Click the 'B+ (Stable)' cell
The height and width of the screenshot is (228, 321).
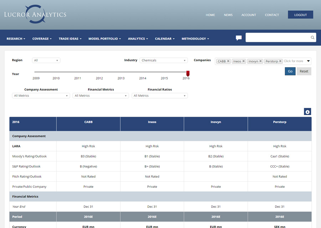(152, 166)
